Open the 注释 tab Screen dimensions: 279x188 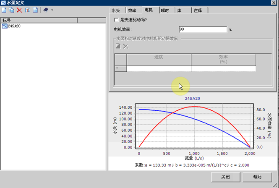click(x=197, y=10)
